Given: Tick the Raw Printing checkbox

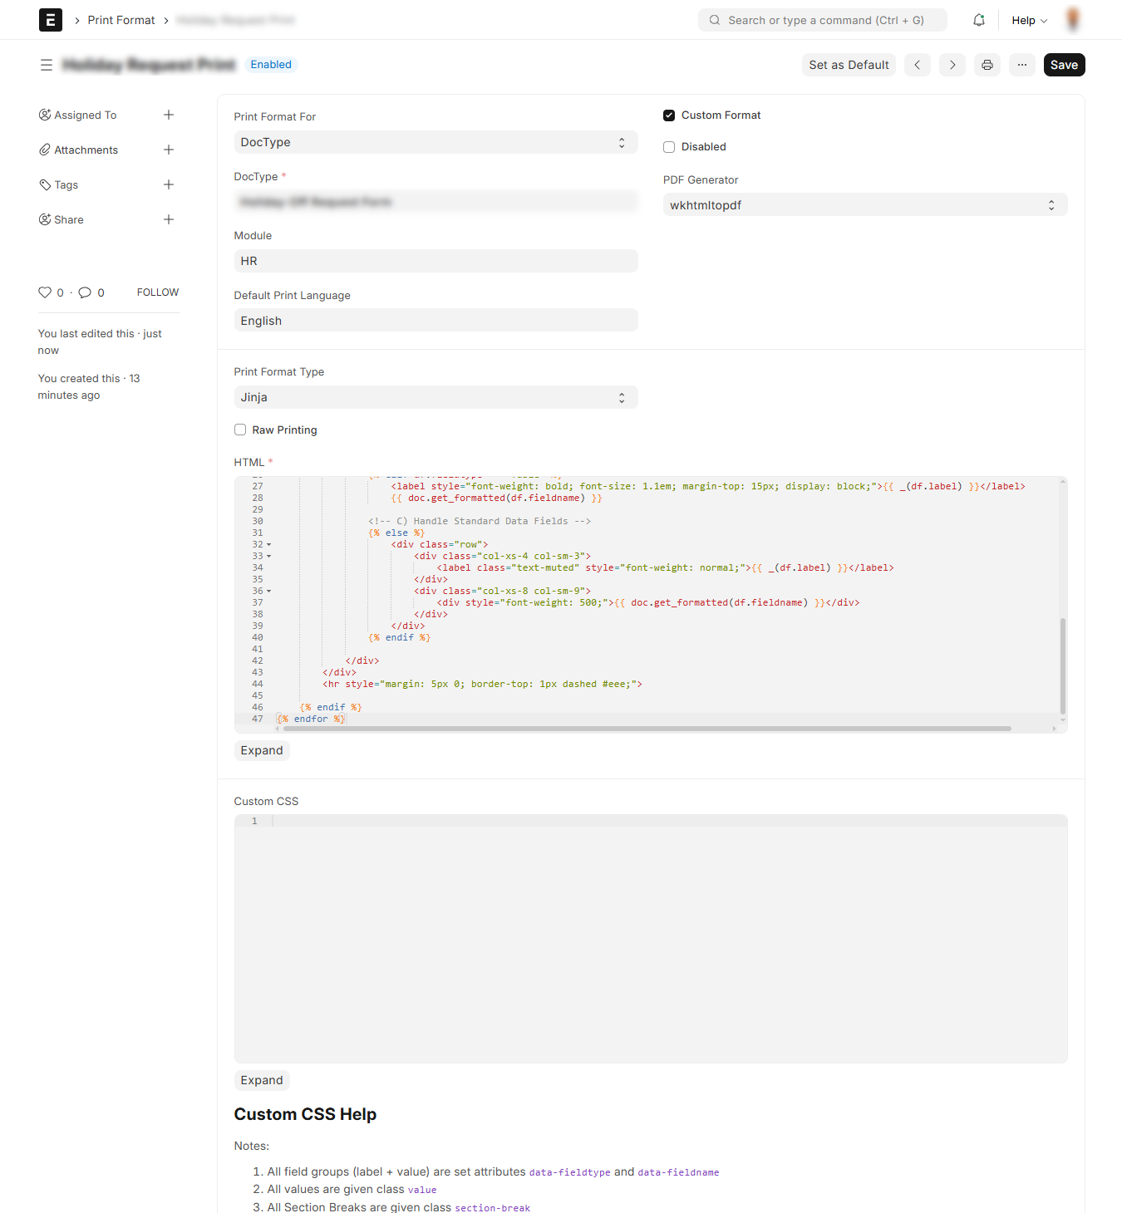Looking at the screenshot, I should coord(240,430).
